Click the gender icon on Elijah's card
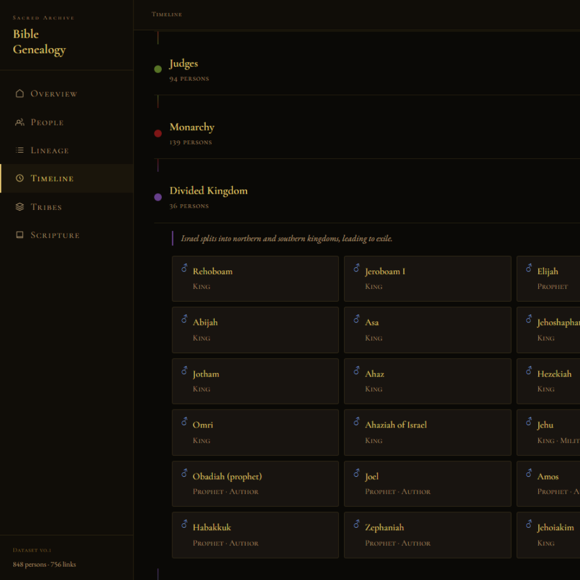The image size is (580, 580). point(528,268)
